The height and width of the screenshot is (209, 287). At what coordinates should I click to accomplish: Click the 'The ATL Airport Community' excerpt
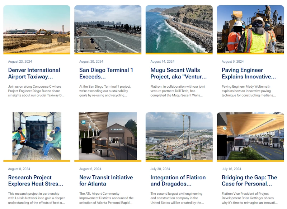click(x=106, y=198)
